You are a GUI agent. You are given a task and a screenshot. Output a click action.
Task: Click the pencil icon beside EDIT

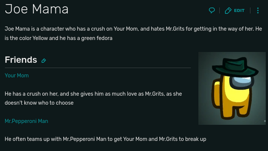click(228, 11)
